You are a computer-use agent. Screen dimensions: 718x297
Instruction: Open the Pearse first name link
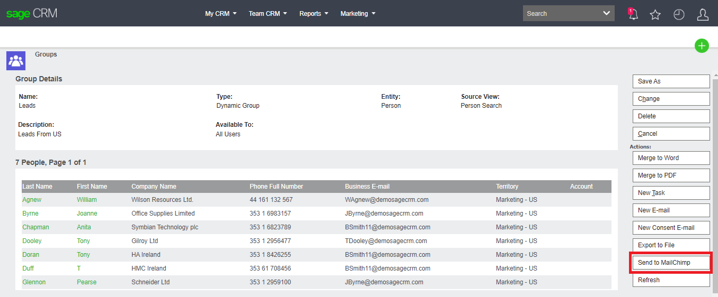86,282
